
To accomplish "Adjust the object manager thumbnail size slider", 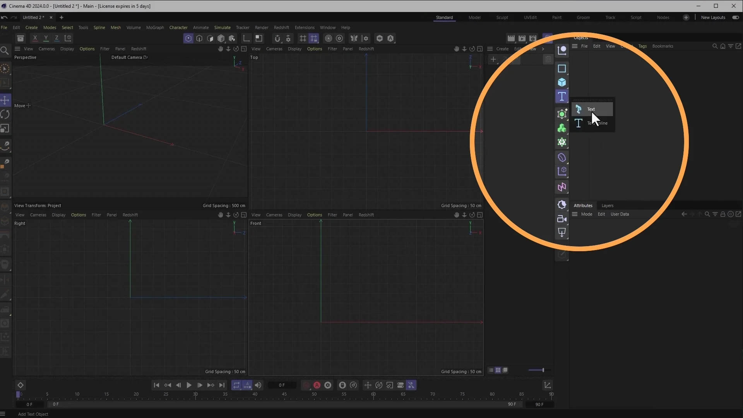I will pyautogui.click(x=539, y=370).
